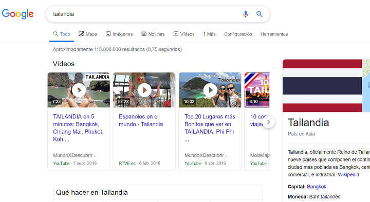Click the blue magnifier search button
The image size is (370, 202).
pos(260,14)
